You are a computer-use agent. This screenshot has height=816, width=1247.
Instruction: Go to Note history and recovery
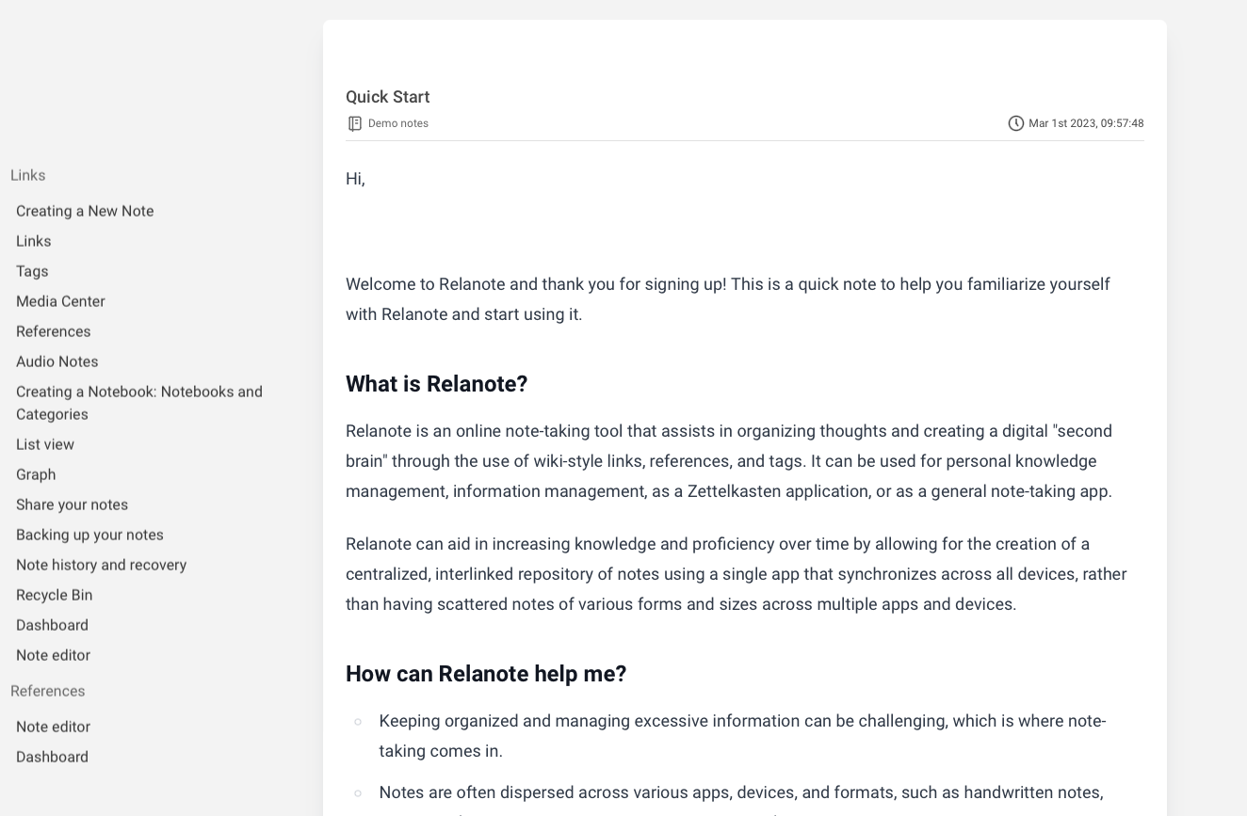[x=102, y=565]
